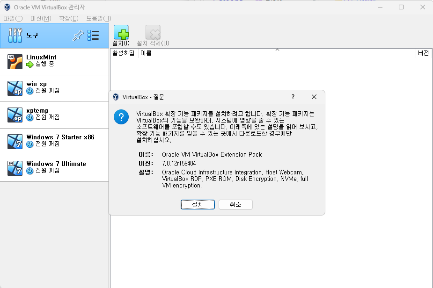Image resolution: width=433 pixels, height=288 pixels.
Task: Open the 파일(F) menu
Action: pos(13,19)
